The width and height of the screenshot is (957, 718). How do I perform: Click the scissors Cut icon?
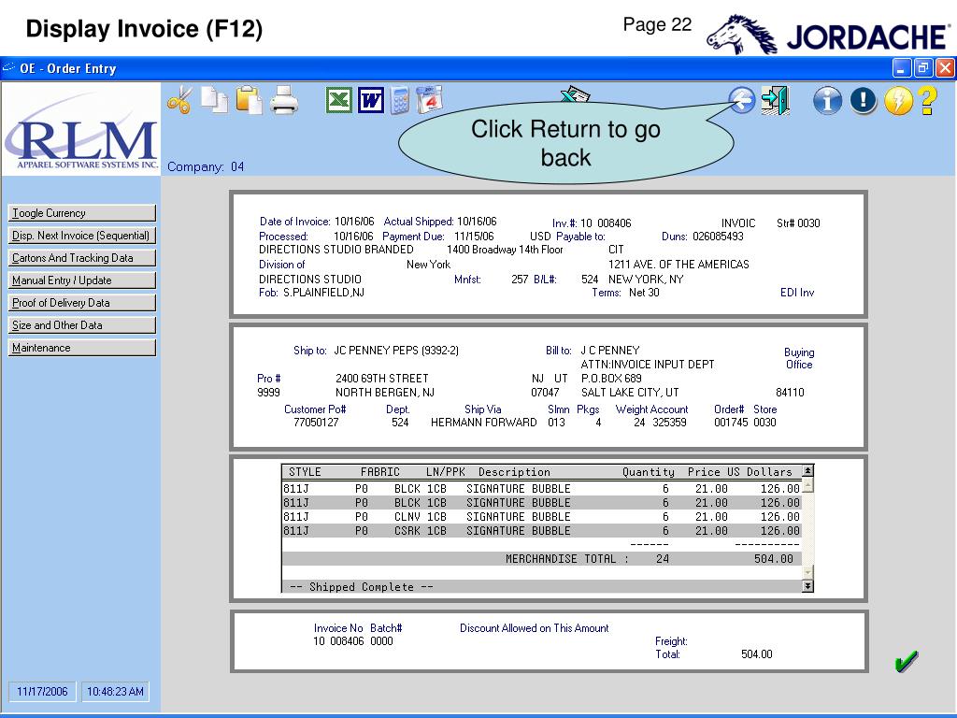click(179, 100)
